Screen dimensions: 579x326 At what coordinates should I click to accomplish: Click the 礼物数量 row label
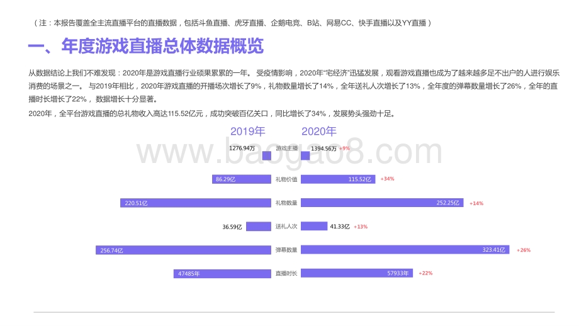(286, 203)
